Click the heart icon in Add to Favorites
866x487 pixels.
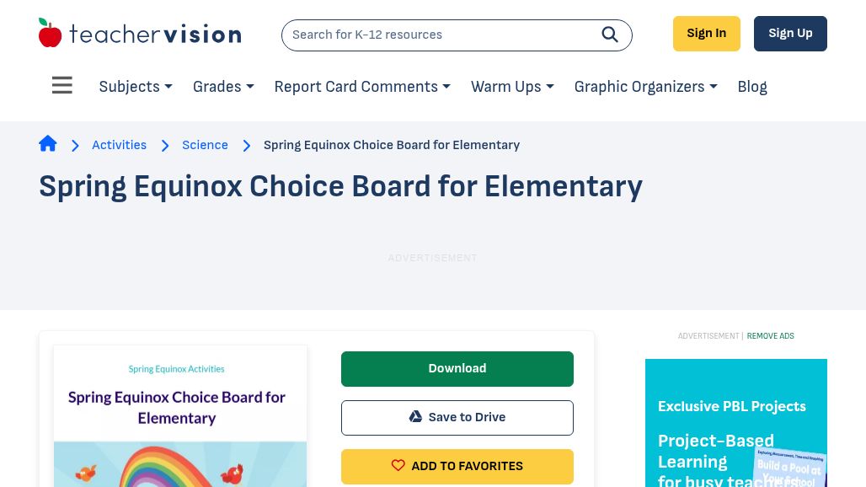click(x=398, y=465)
